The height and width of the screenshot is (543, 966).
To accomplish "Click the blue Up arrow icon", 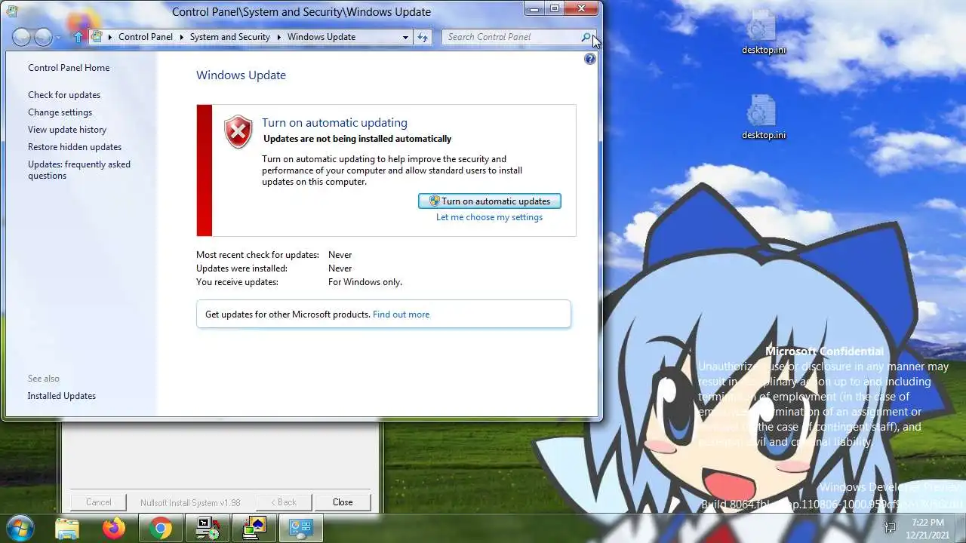I will click(78, 37).
